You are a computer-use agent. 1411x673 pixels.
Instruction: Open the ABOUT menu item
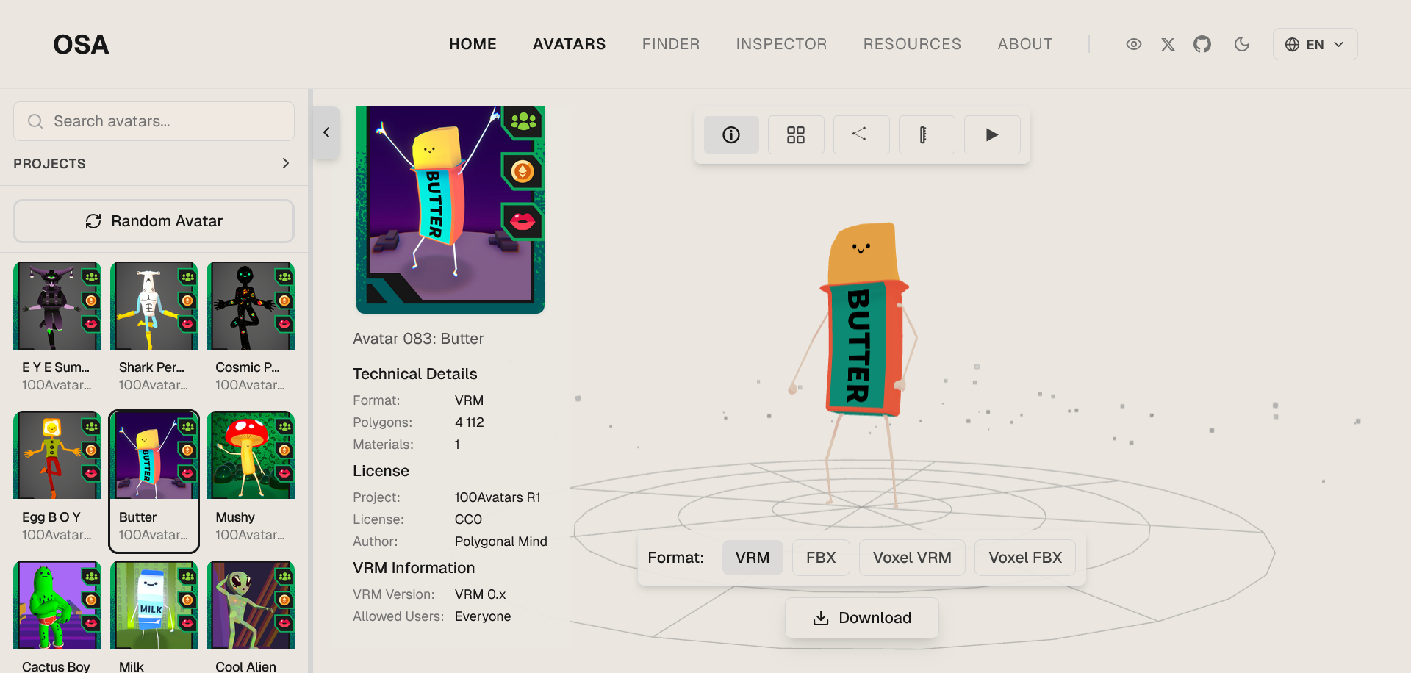coord(1024,44)
